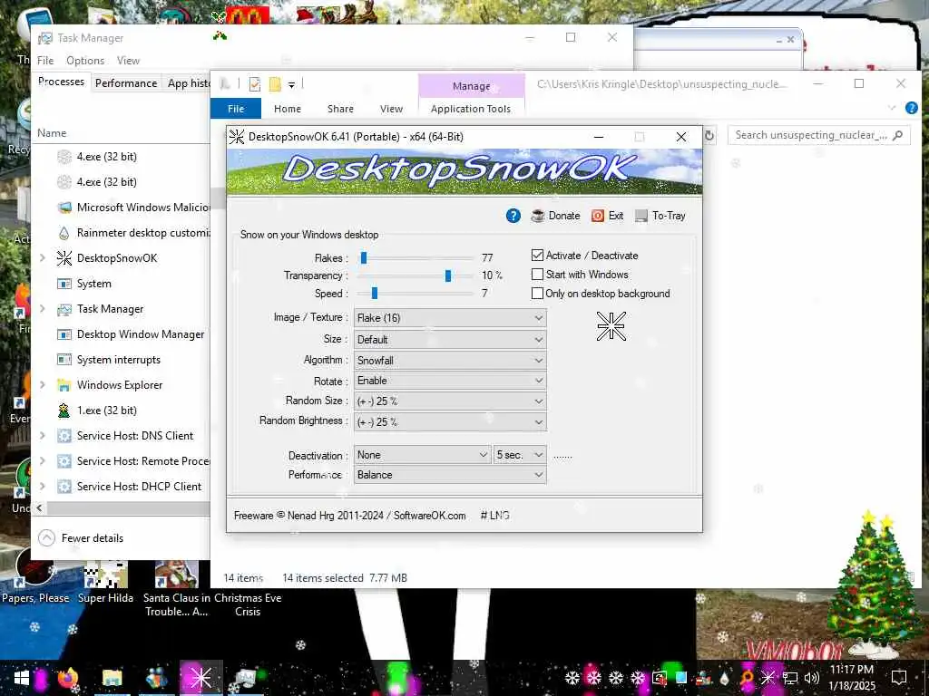Switch to the Performance tab in Task Manager
The height and width of the screenshot is (696, 929).
(x=126, y=83)
